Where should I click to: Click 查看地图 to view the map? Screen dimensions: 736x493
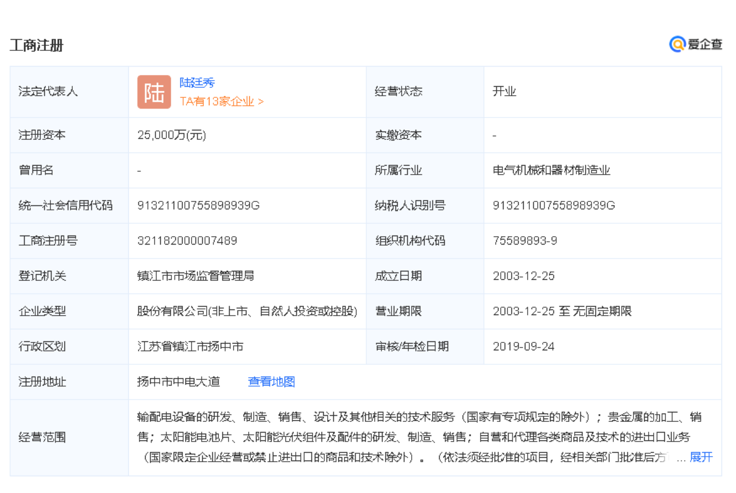271,382
